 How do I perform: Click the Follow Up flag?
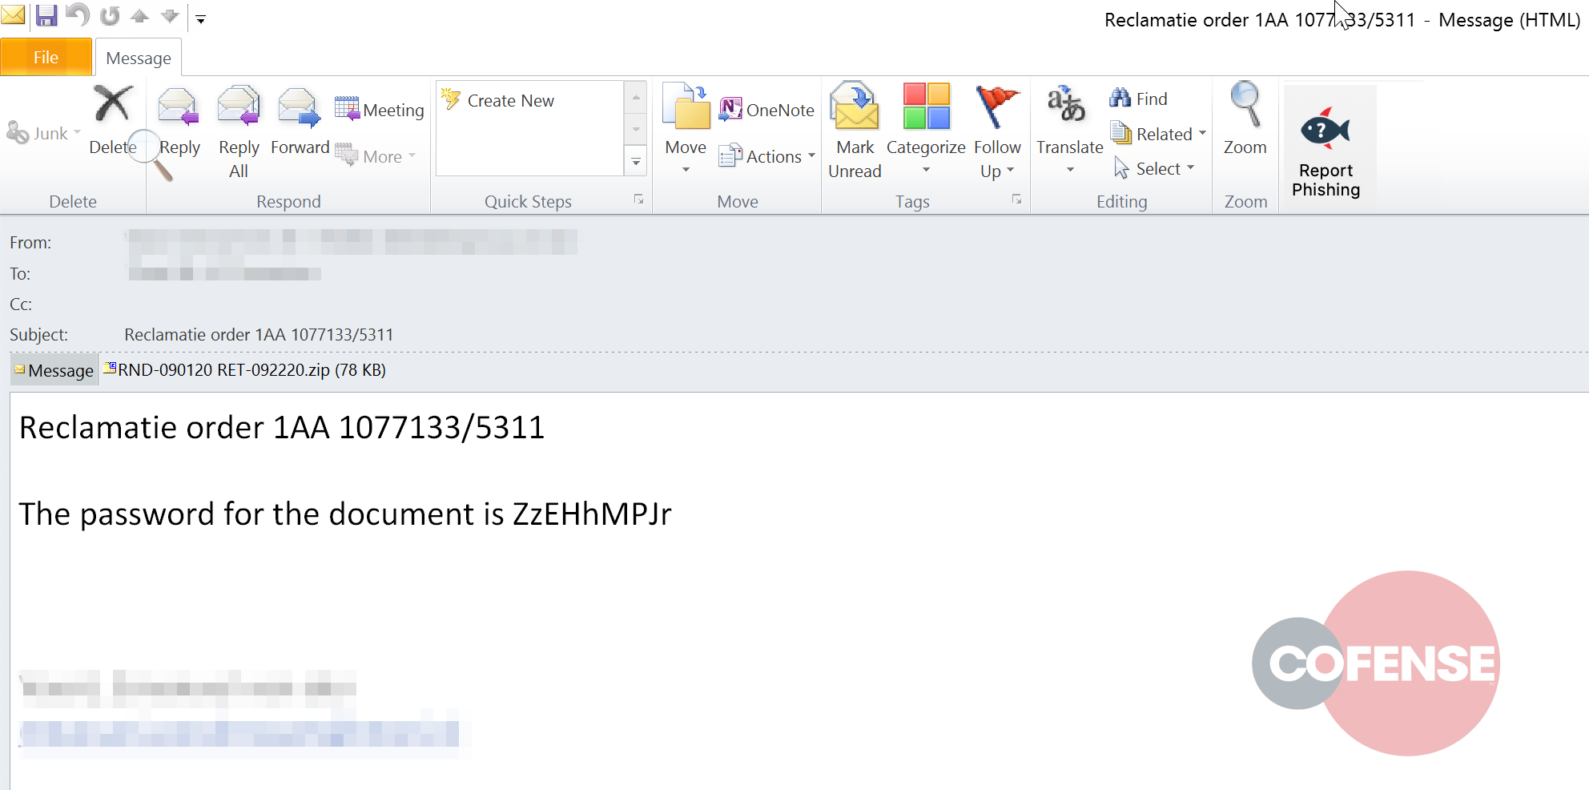coord(997,132)
